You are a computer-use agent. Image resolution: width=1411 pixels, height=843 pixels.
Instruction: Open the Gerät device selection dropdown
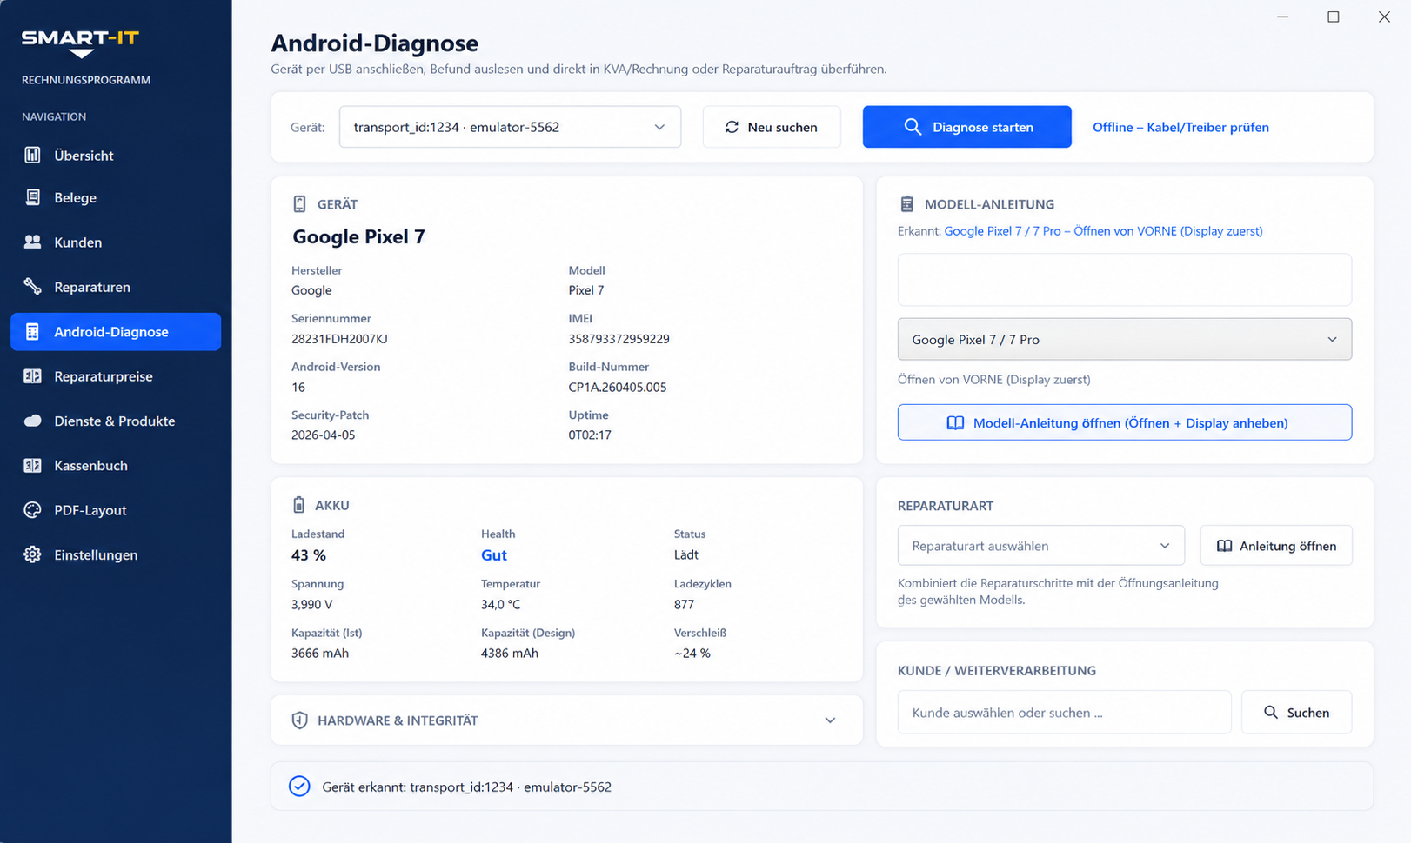point(510,127)
